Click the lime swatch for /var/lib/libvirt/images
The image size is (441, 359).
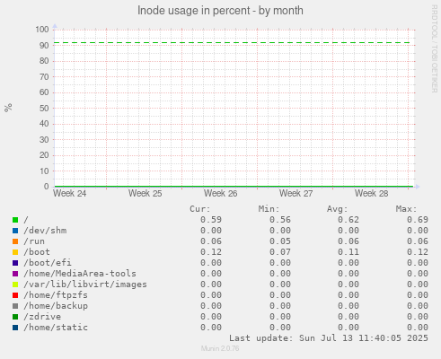tap(15, 285)
